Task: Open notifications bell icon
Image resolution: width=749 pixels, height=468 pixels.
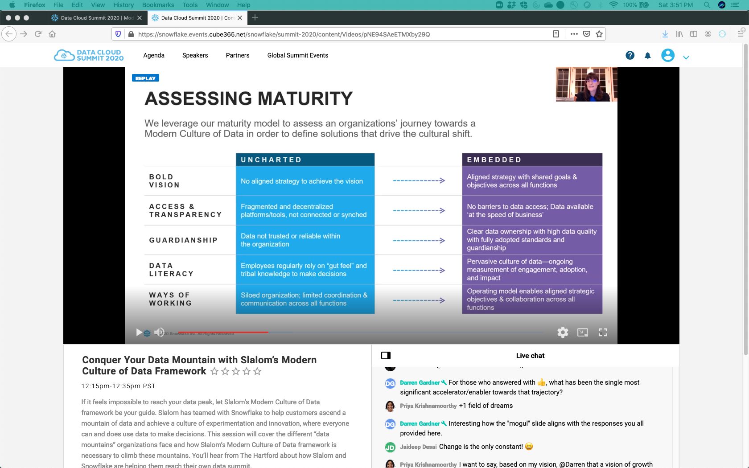Action: coord(648,56)
